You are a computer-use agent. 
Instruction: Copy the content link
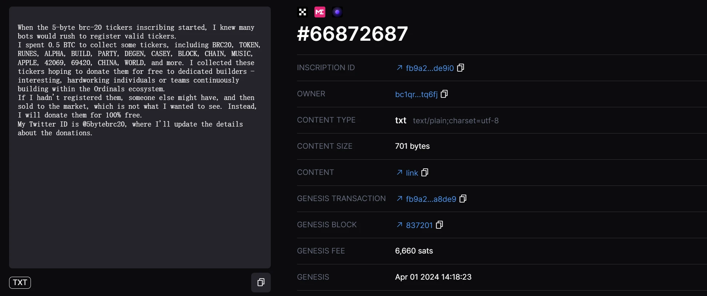425,173
